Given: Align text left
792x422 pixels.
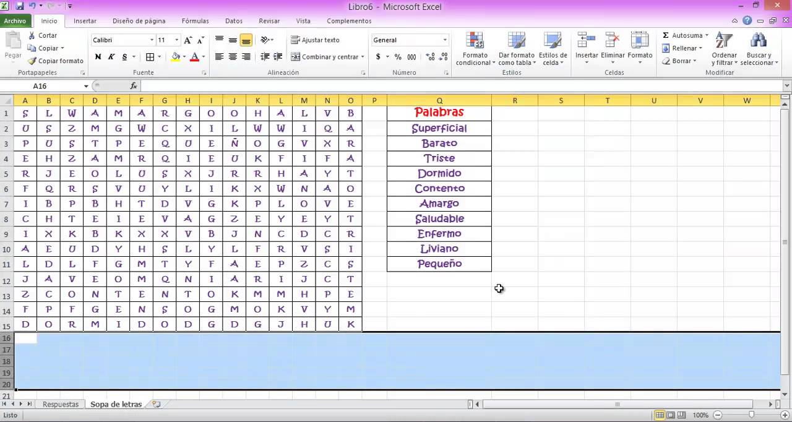Looking at the screenshot, I should pyautogui.click(x=219, y=57).
